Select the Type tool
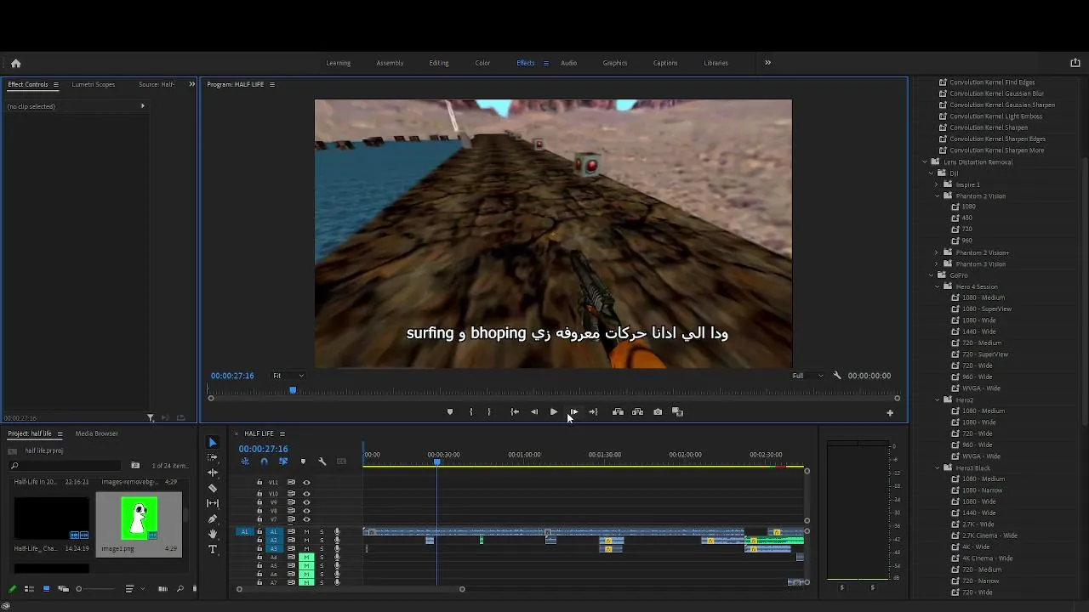1089x612 pixels. pos(213,549)
